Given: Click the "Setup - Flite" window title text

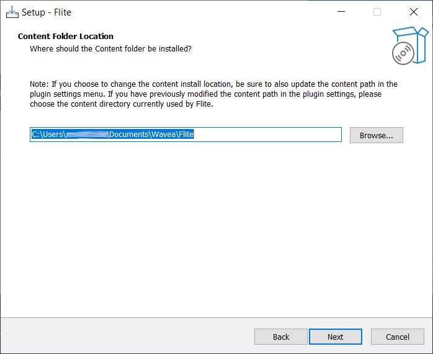Looking at the screenshot, I should (47, 12).
